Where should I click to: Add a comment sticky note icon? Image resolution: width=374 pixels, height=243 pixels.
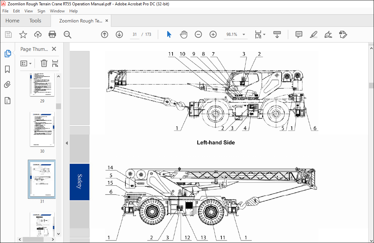click(299, 34)
